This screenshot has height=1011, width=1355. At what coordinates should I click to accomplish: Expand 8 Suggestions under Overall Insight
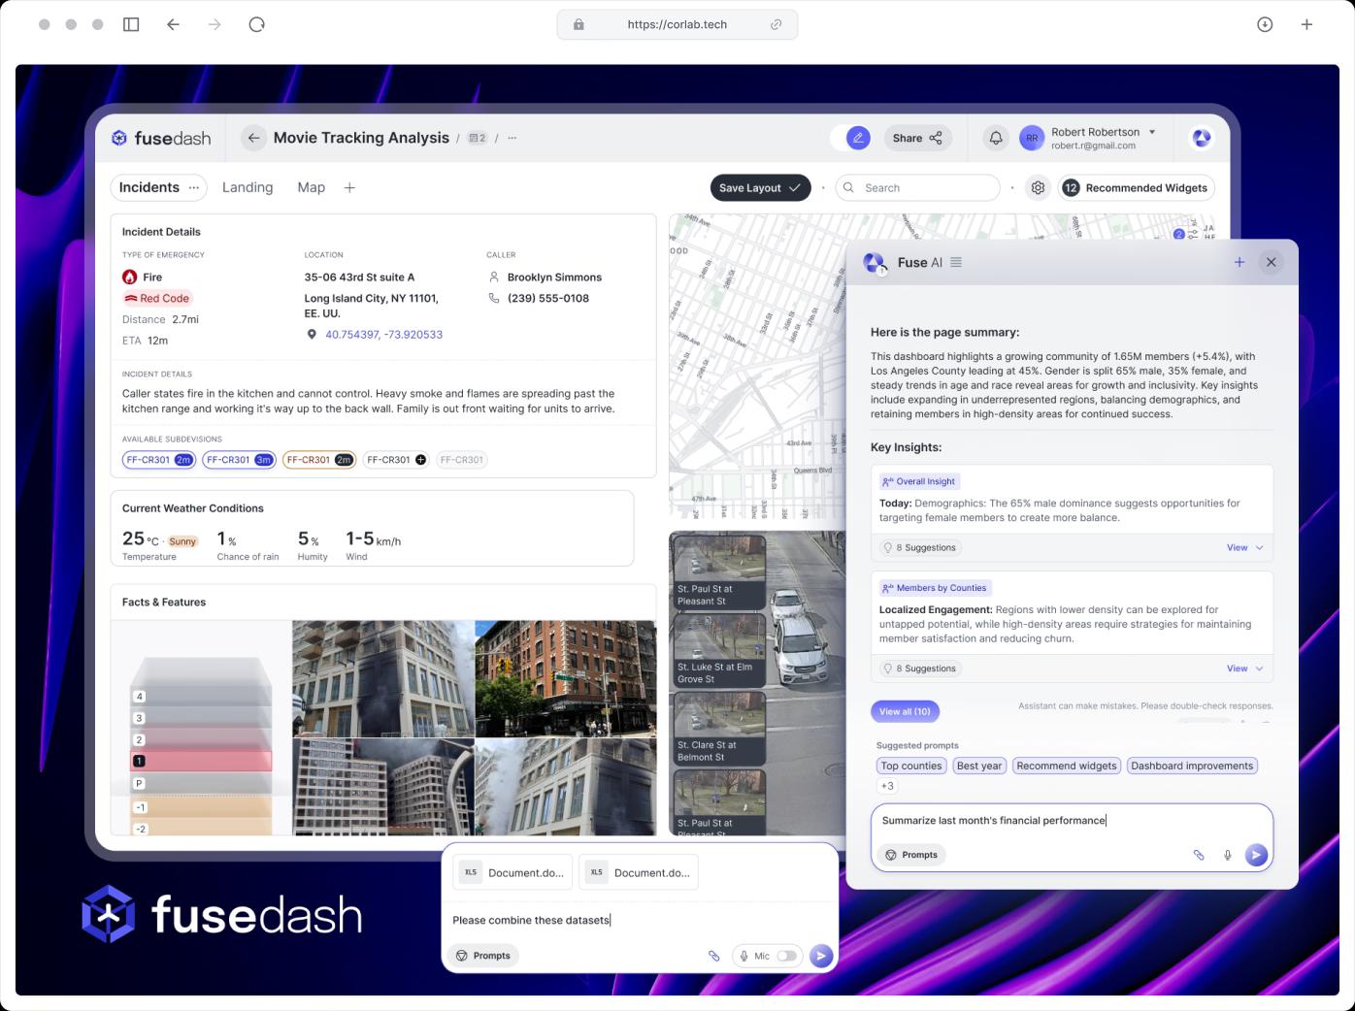tap(919, 547)
